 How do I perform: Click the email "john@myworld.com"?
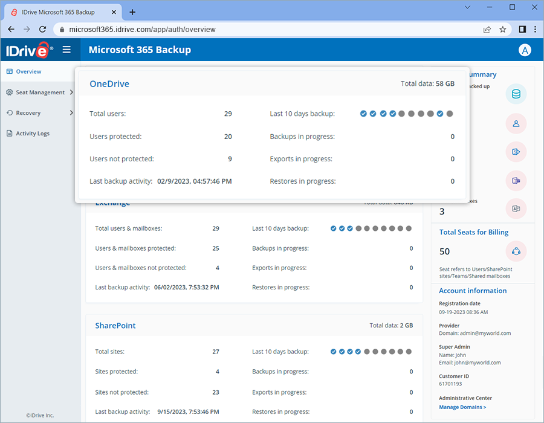pos(478,363)
